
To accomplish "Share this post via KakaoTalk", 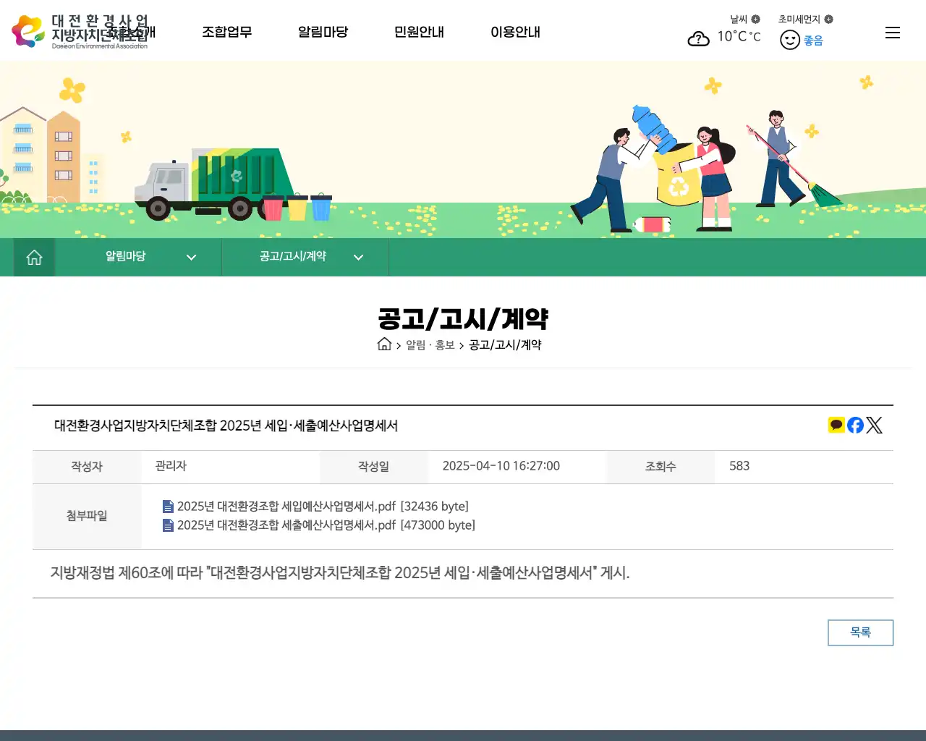I will click(836, 425).
